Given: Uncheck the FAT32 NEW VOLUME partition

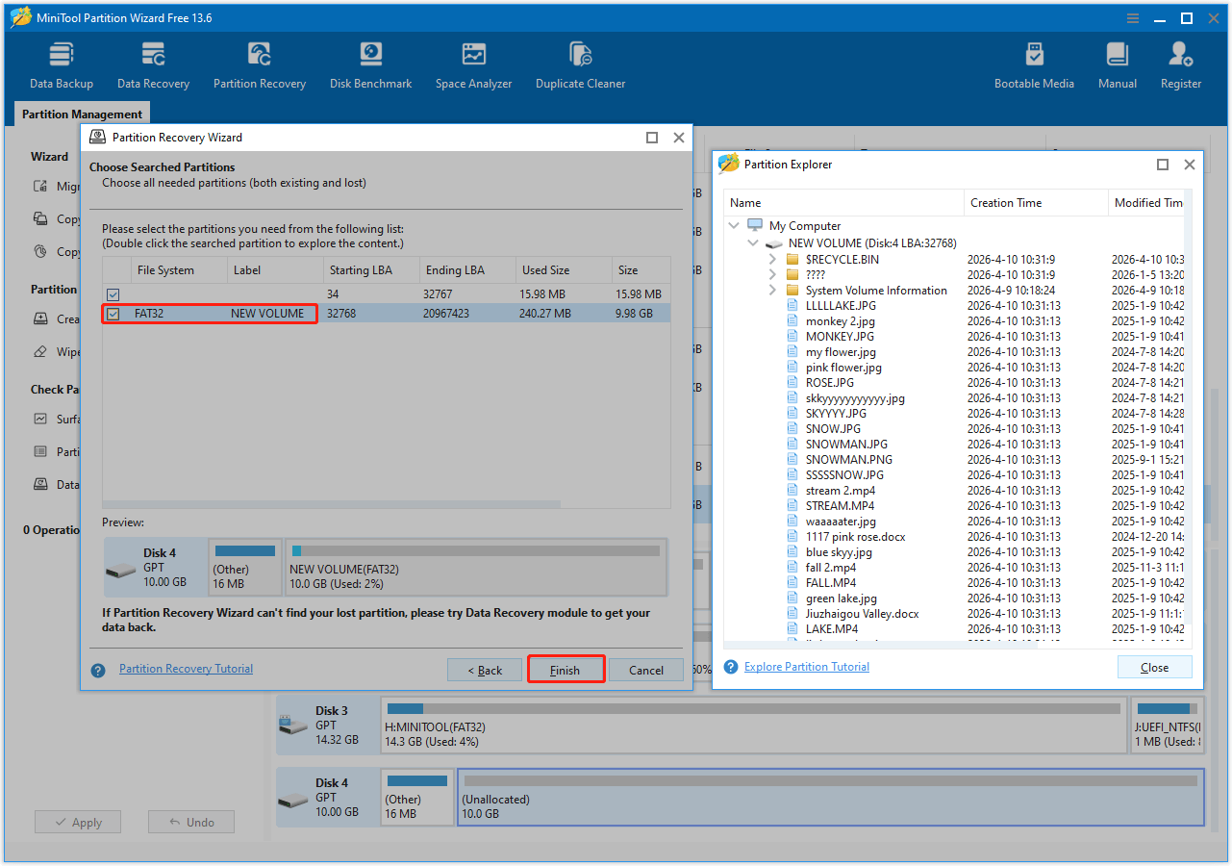Looking at the screenshot, I should coord(113,314).
